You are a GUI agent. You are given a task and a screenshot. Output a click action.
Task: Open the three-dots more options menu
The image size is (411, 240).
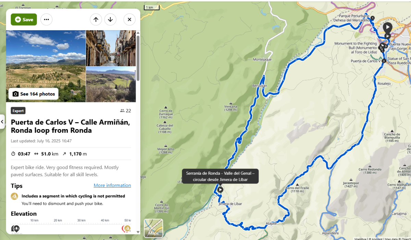point(47,20)
